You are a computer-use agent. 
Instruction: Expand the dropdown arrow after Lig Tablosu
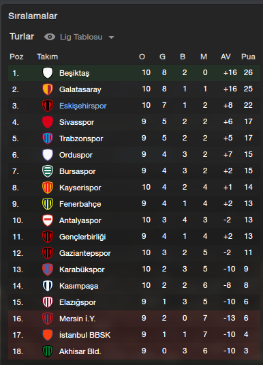(x=111, y=38)
